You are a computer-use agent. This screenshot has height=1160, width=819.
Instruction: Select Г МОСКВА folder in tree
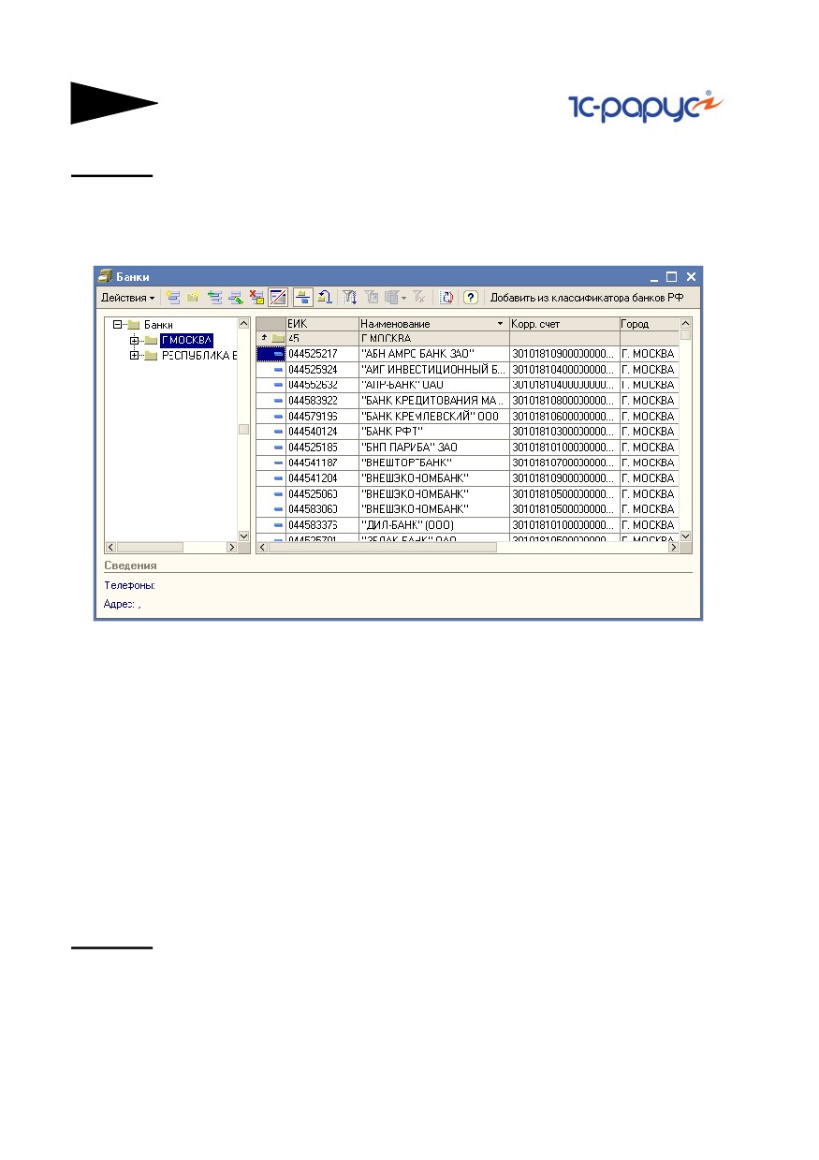(x=187, y=340)
